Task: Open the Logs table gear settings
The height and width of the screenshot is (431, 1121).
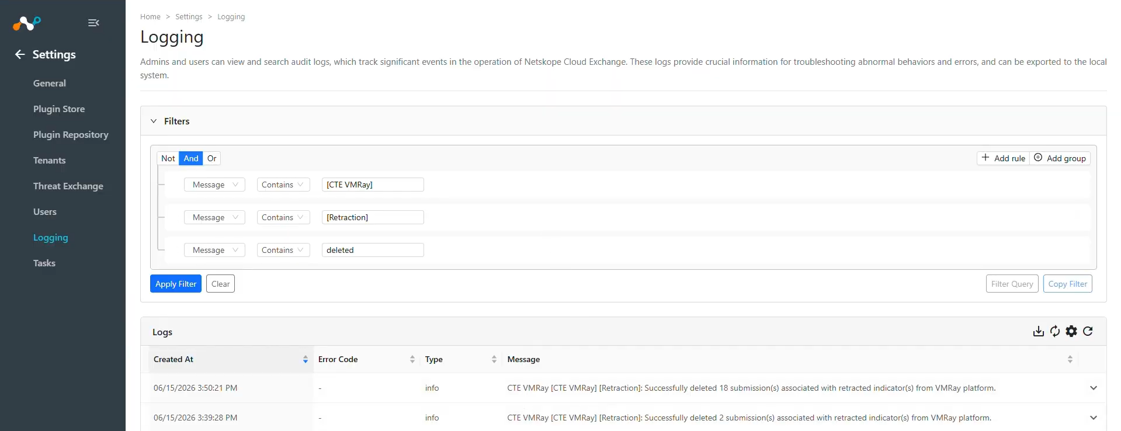Action: tap(1071, 331)
